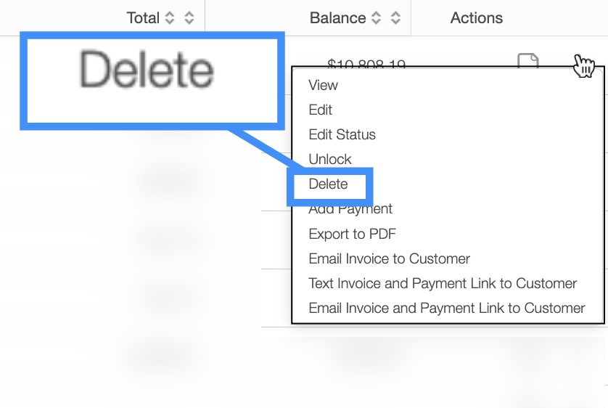The image size is (608, 408).
Task: Open the Edit Status option
Action: (342, 134)
